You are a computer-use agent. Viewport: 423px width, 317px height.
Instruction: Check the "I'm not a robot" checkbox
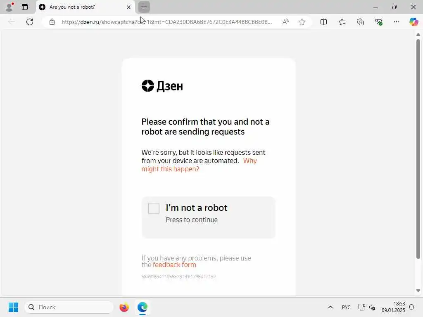point(154,208)
